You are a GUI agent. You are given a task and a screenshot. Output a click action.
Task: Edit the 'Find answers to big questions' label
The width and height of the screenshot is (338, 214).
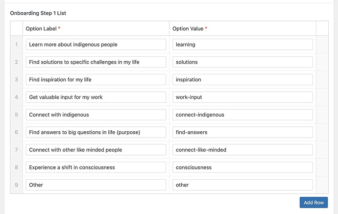(x=96, y=132)
